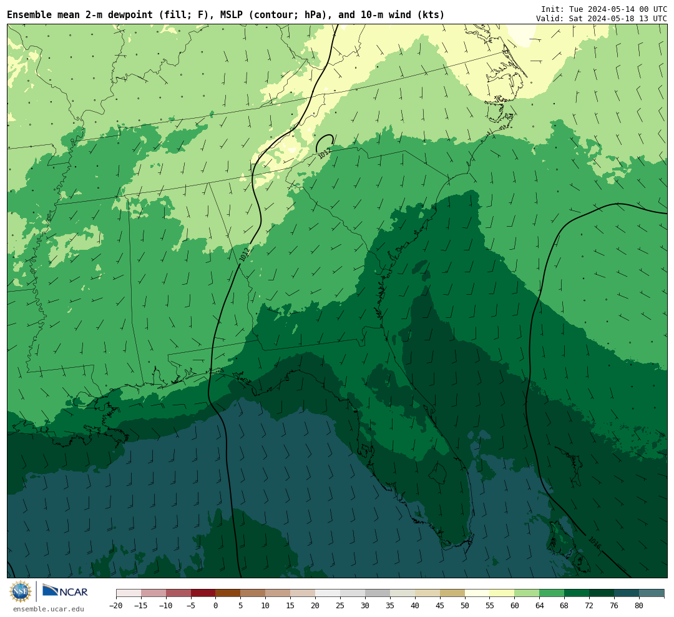Click the '64' colorbar tick label
This screenshot has height=617, width=674.
click(540, 606)
